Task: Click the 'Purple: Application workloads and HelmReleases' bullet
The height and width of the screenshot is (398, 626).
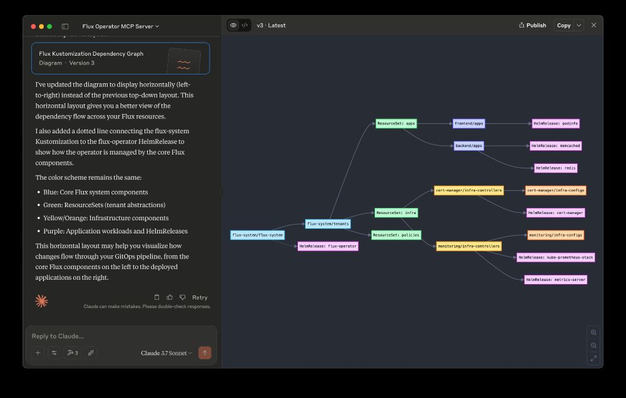Action: tap(115, 231)
